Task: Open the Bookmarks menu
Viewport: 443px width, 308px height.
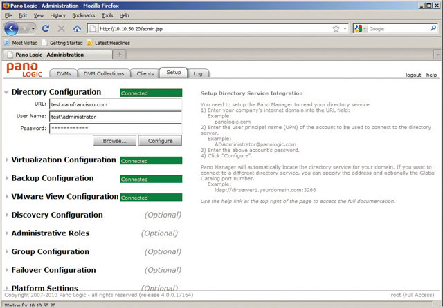Action: tap(83, 15)
